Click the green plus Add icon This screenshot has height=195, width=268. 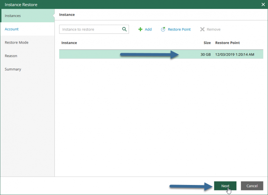pos(140,29)
